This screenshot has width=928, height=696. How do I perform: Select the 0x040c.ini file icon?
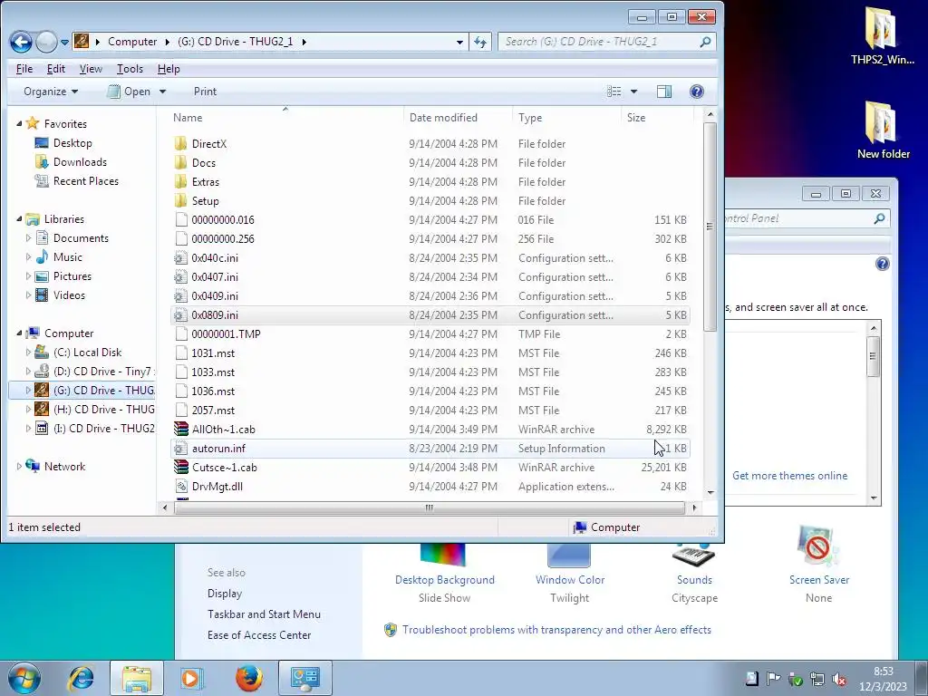(181, 258)
